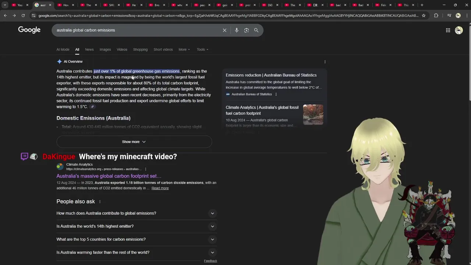Click the 'Domestic Emissions (Australia)' heading
Image resolution: width=471 pixels, height=265 pixels.
pyautogui.click(x=93, y=118)
